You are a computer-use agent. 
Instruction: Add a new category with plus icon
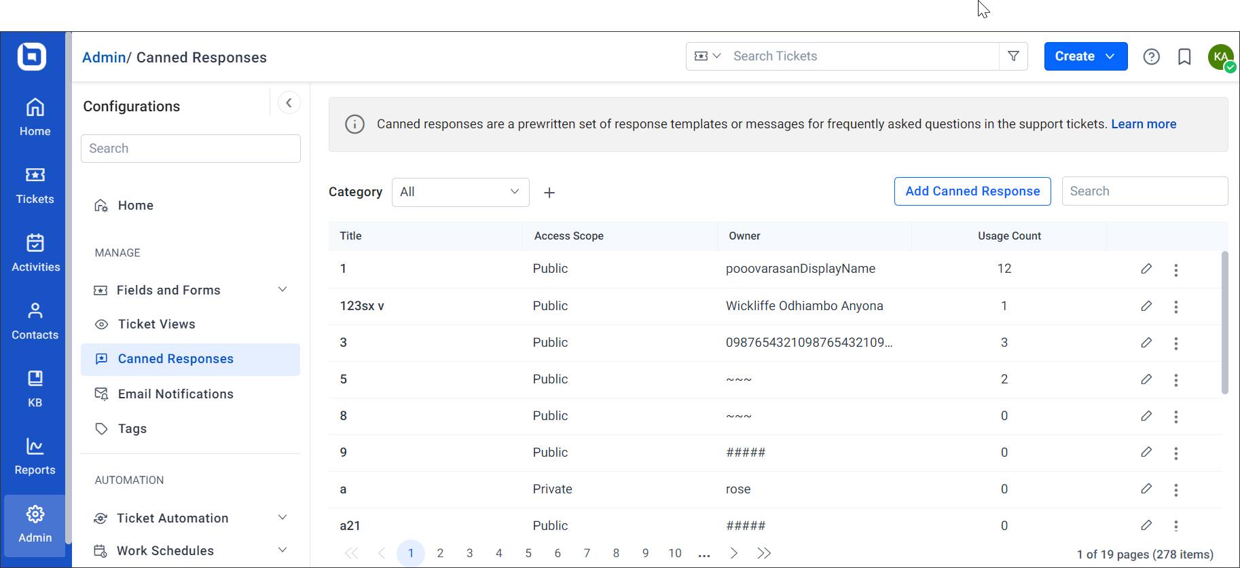[549, 193]
